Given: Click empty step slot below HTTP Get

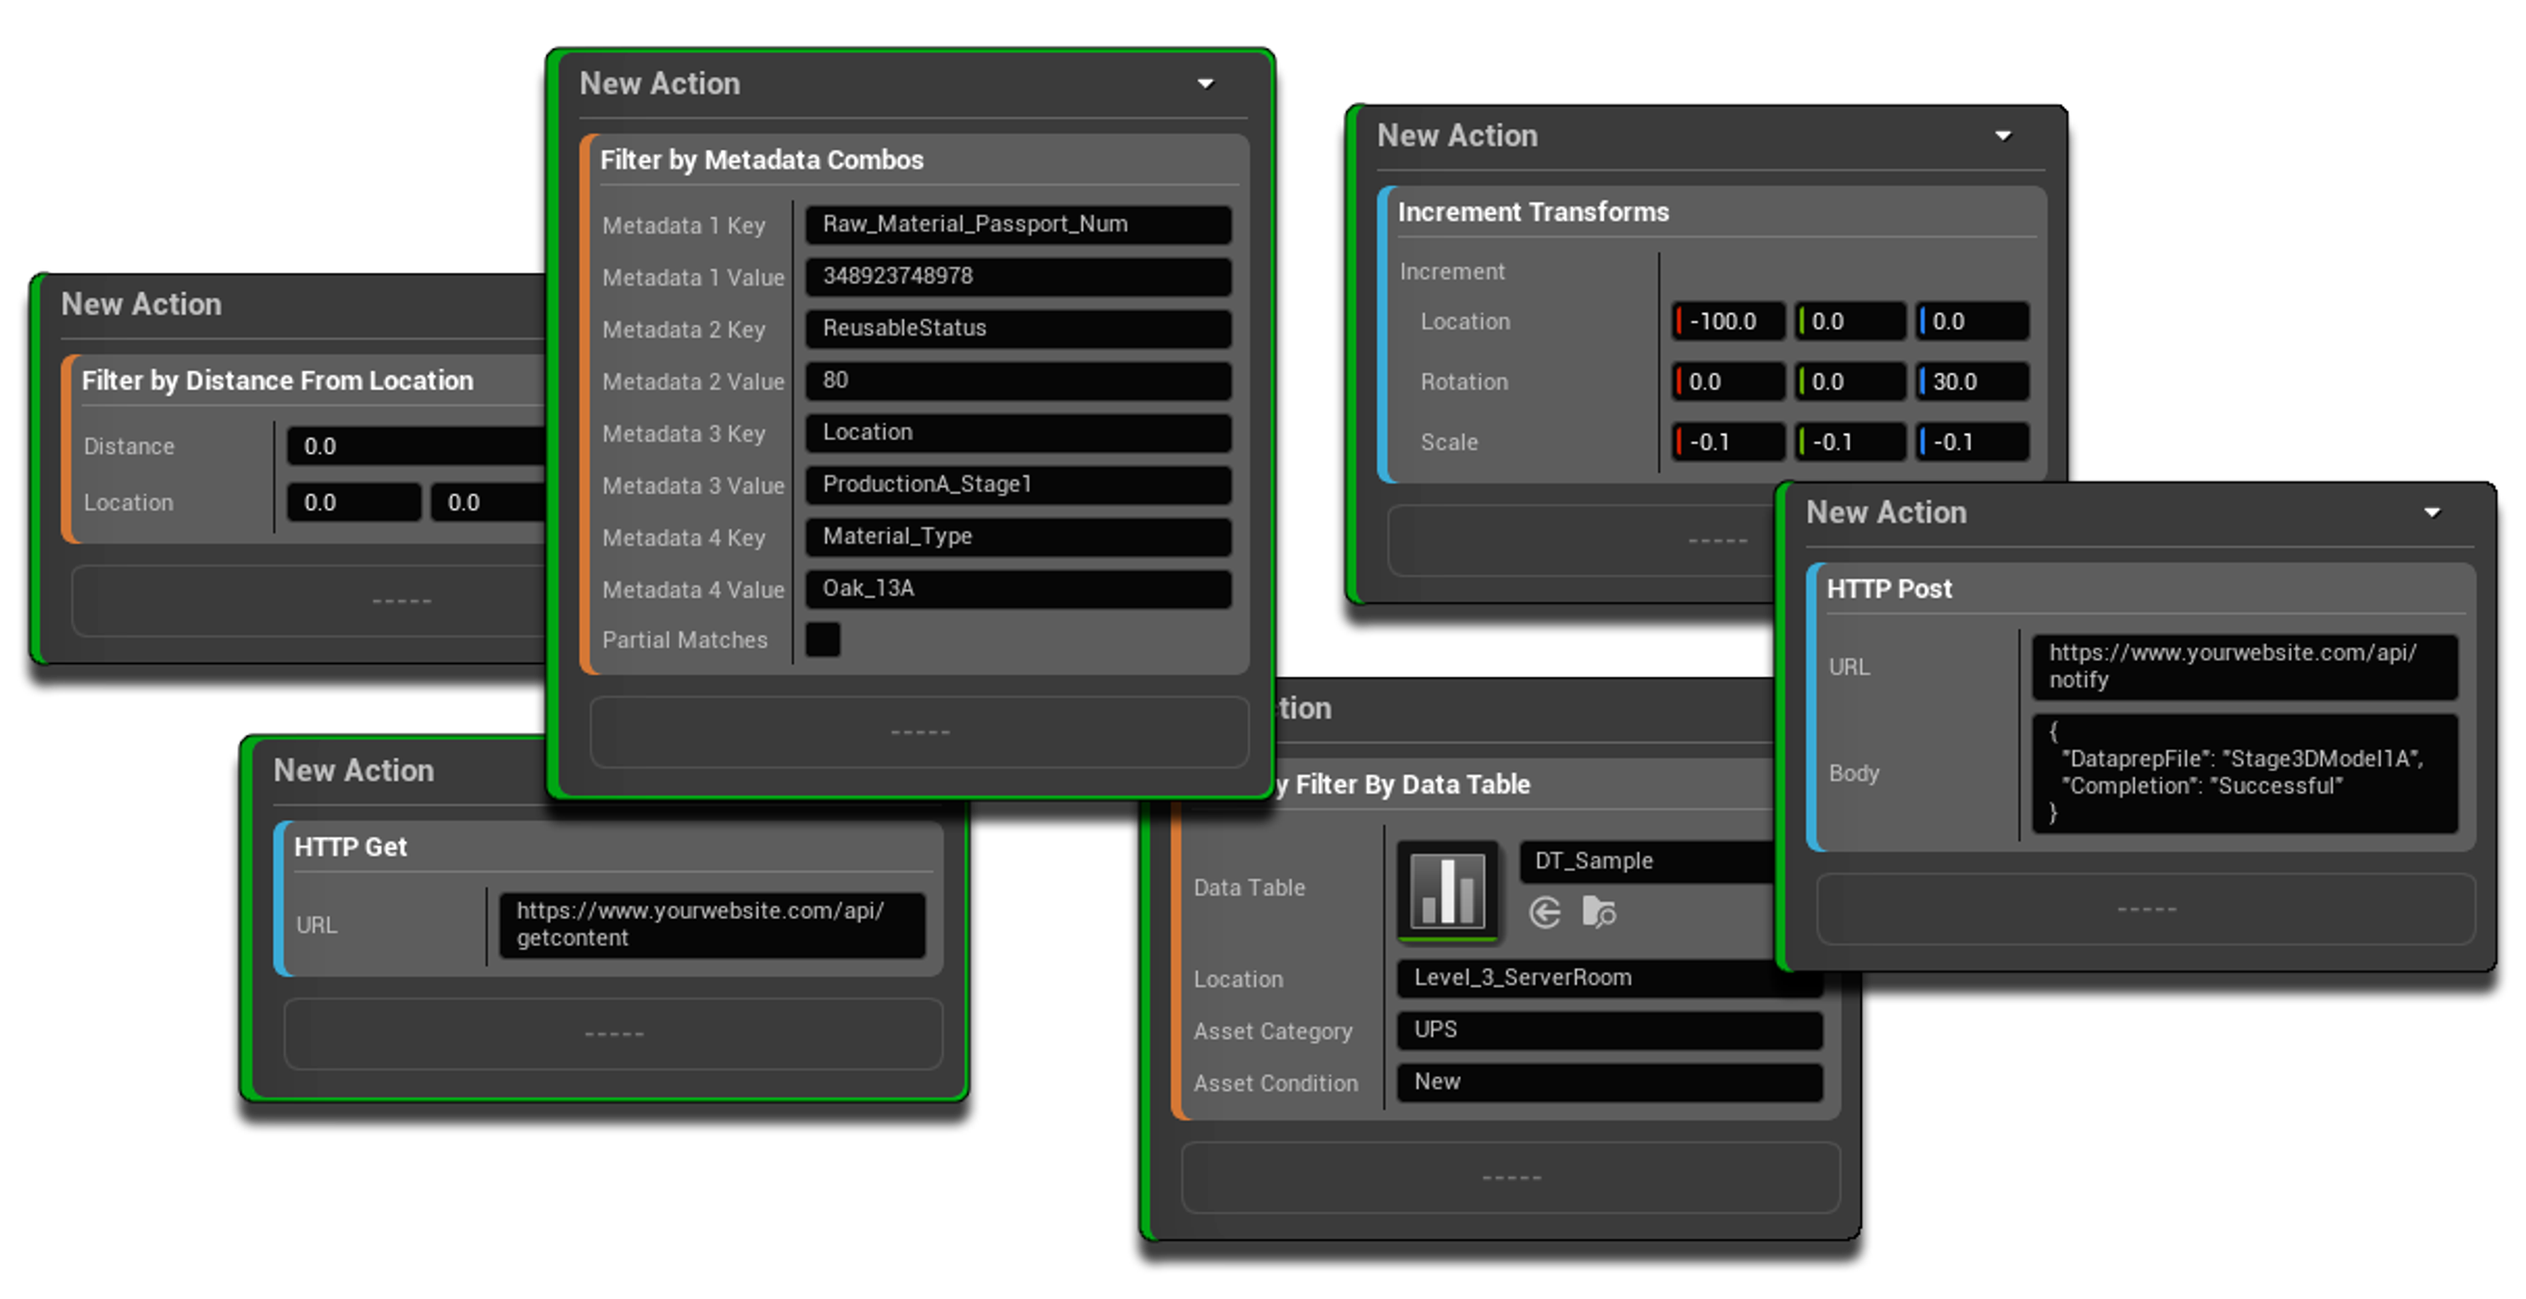Looking at the screenshot, I should click(613, 1033).
